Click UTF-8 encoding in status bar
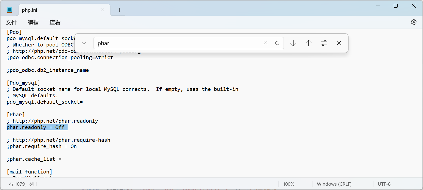423x190 pixels. (384, 184)
